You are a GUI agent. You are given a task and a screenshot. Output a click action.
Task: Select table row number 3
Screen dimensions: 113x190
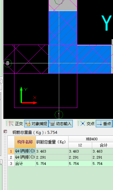(11, 164)
